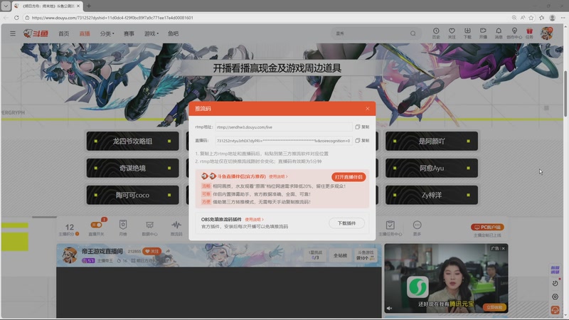Click the 奇谋绝境 banner button

click(x=132, y=168)
